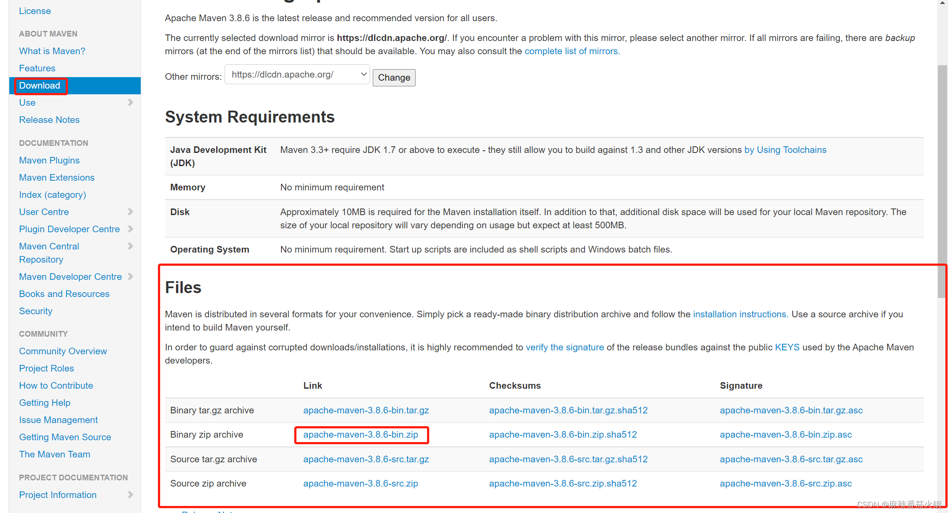Open src.zip.asc signature link
948x513 pixels.
point(786,483)
